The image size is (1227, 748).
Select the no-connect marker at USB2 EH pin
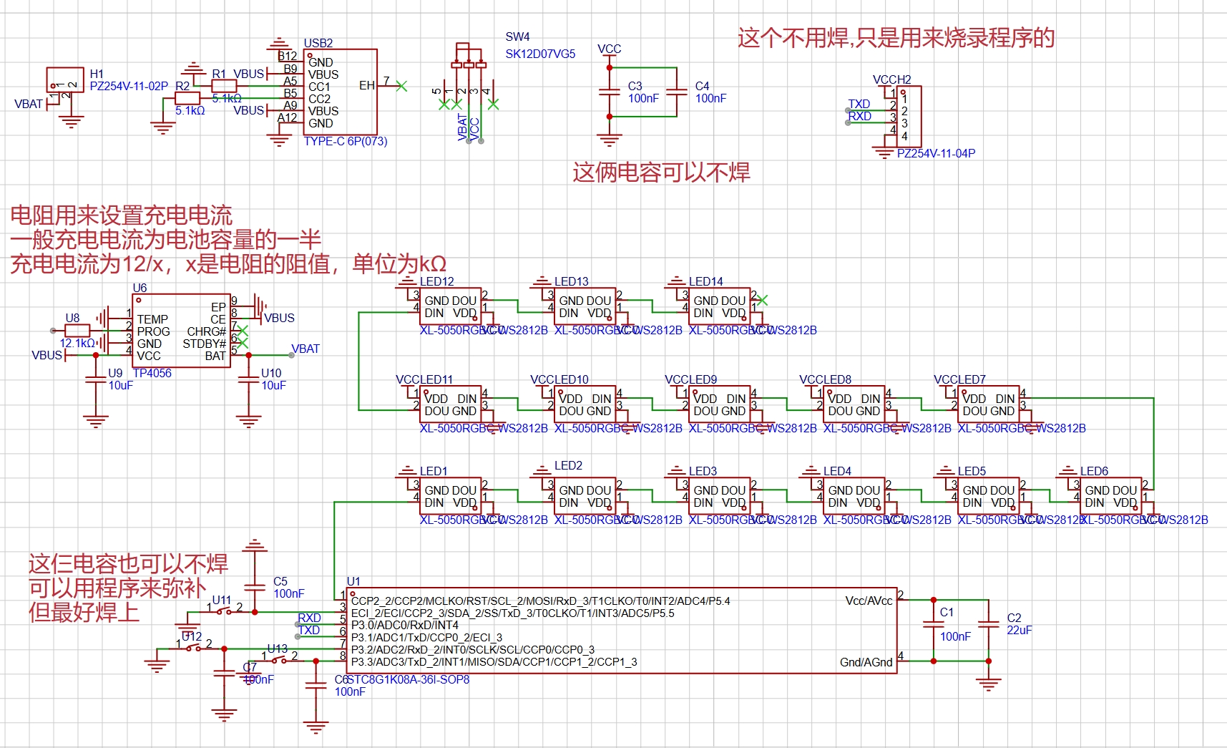(x=401, y=86)
